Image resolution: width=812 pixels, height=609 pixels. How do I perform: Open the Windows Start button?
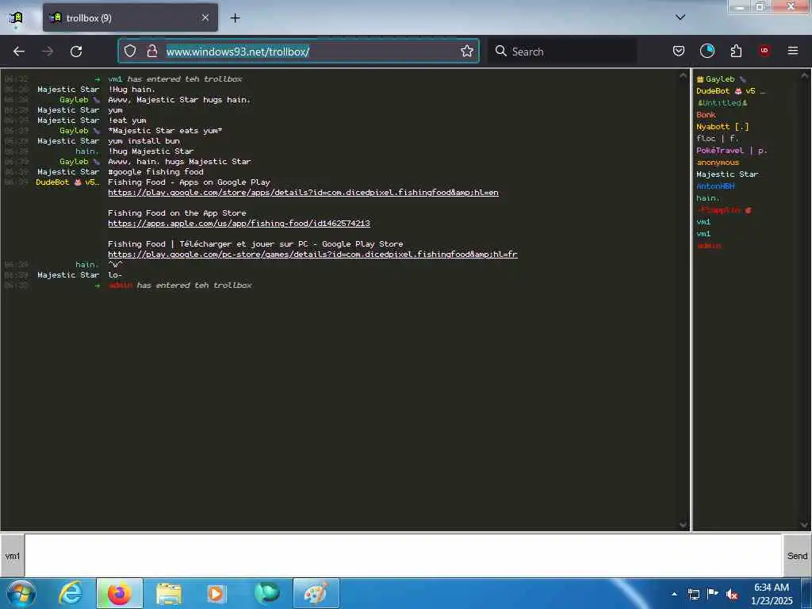point(21,593)
